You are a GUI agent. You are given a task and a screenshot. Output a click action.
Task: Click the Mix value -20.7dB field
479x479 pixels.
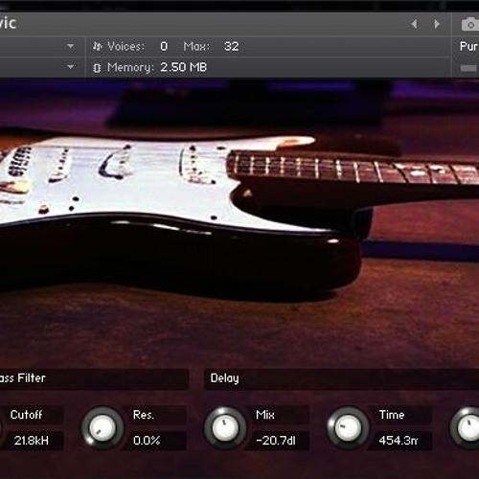pyautogui.click(x=277, y=441)
